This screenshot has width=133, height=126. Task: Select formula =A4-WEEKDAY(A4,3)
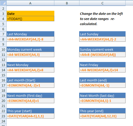click(30, 55)
